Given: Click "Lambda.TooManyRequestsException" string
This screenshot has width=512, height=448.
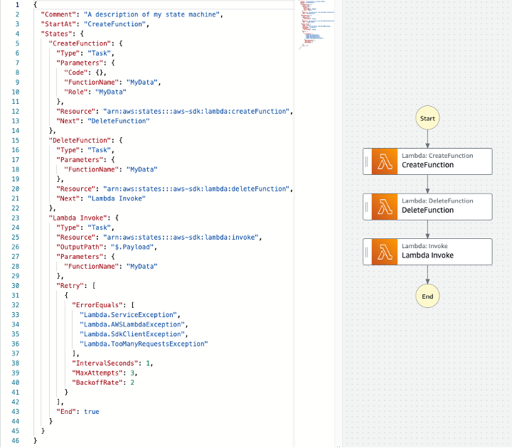Looking at the screenshot, I should [144, 344].
